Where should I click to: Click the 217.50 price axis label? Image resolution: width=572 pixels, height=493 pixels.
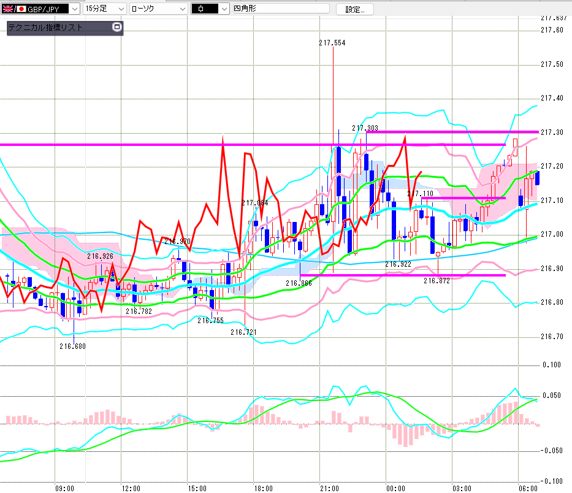tap(552, 64)
